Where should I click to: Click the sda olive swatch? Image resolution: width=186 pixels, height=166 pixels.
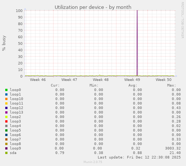[x=6, y=153]
